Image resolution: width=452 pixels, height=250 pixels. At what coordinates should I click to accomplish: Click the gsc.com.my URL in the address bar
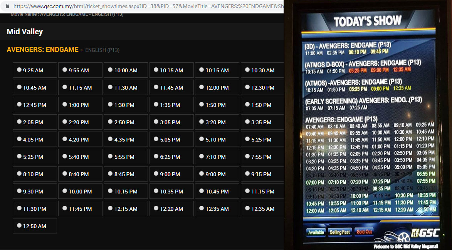coord(148,6)
